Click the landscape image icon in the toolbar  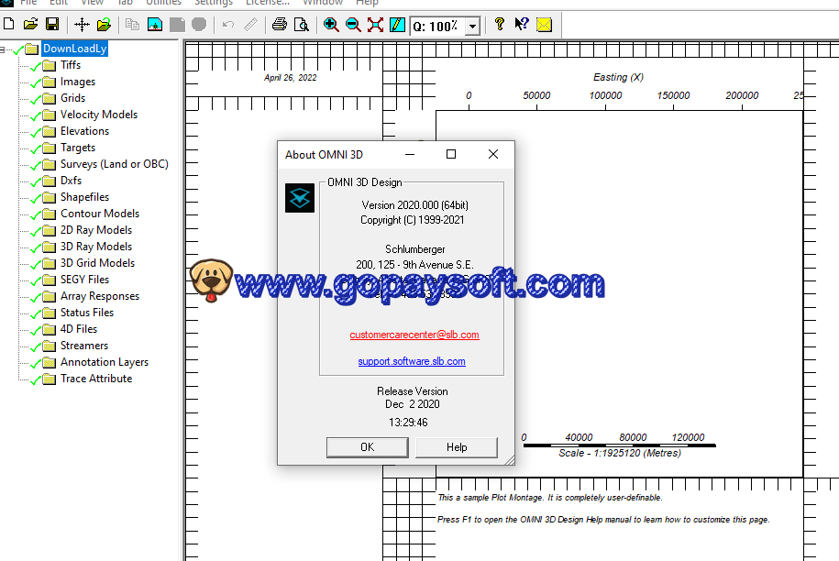[x=155, y=25]
